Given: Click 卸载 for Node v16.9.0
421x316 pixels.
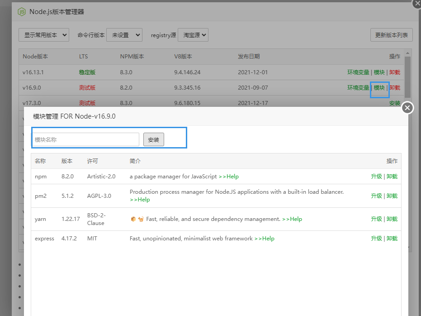Looking at the screenshot, I should 395,87.
